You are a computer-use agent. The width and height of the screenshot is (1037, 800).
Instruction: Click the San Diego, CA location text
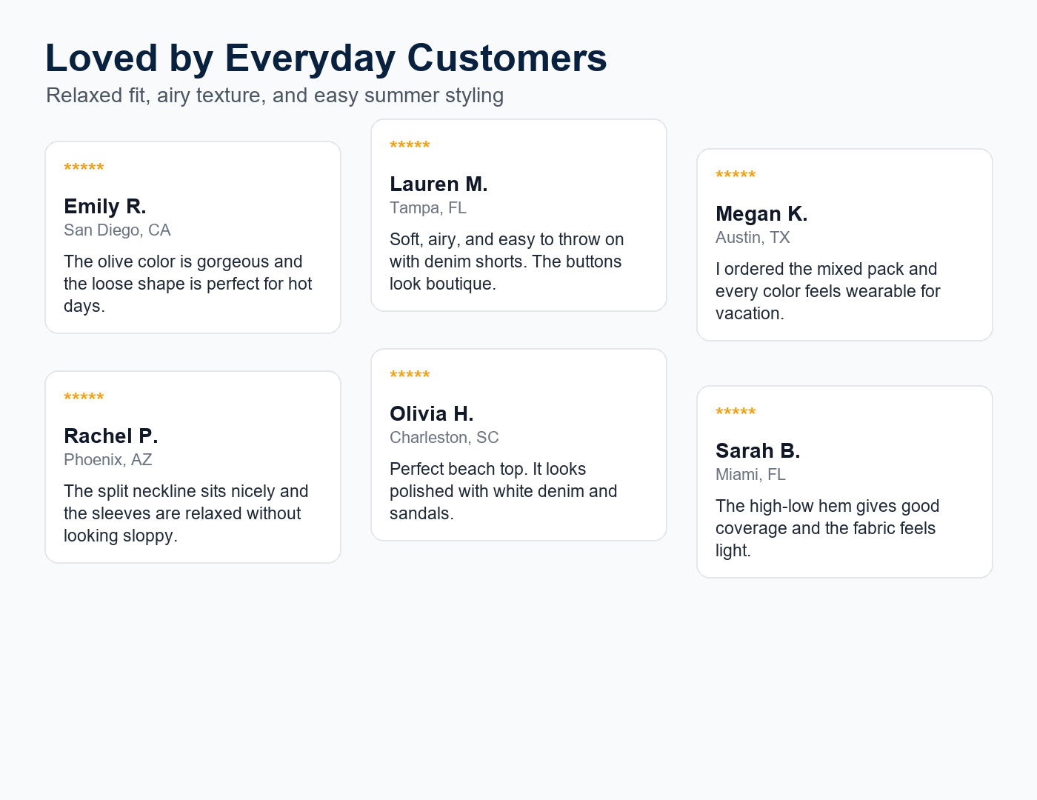pos(117,230)
